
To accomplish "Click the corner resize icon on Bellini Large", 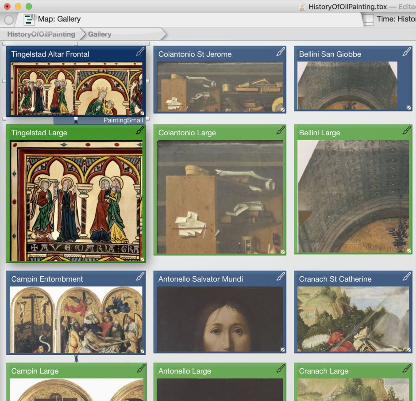I will (409, 251).
